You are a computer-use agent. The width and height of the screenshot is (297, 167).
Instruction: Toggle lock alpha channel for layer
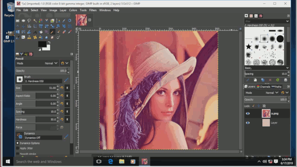point(264,106)
